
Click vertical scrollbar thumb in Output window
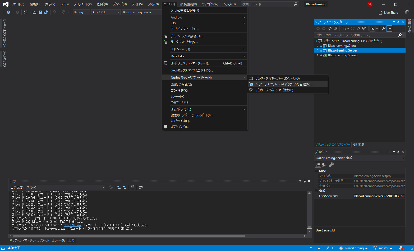309,227
